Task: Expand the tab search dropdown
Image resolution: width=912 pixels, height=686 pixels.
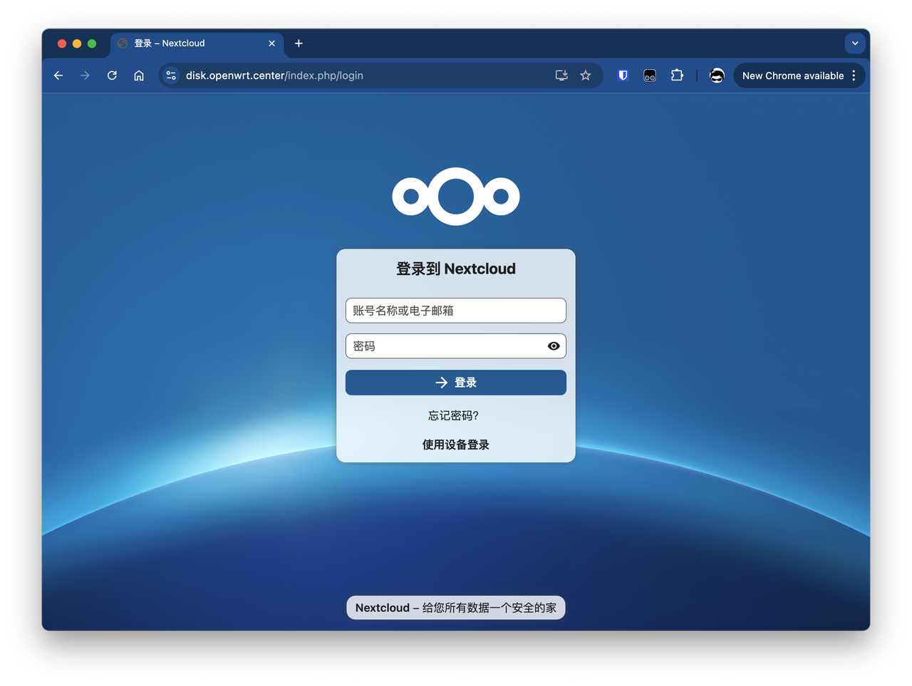Action: (855, 43)
